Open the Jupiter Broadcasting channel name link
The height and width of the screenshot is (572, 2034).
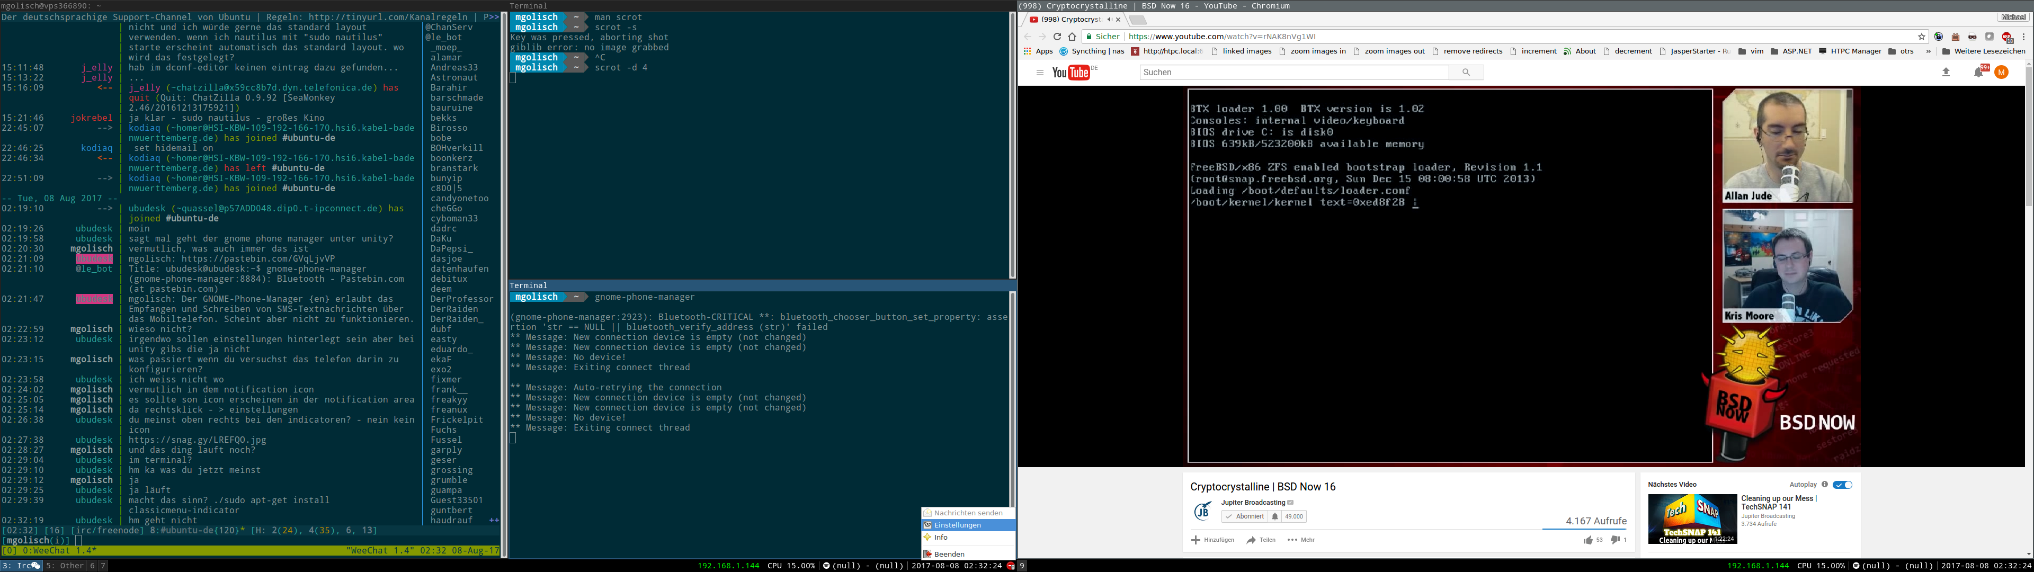(x=1253, y=503)
